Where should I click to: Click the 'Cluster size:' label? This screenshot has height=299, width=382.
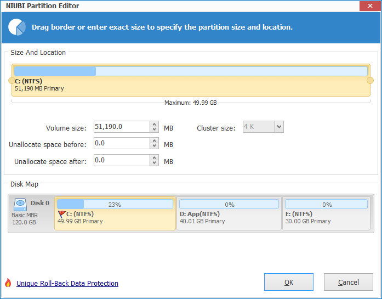point(216,128)
